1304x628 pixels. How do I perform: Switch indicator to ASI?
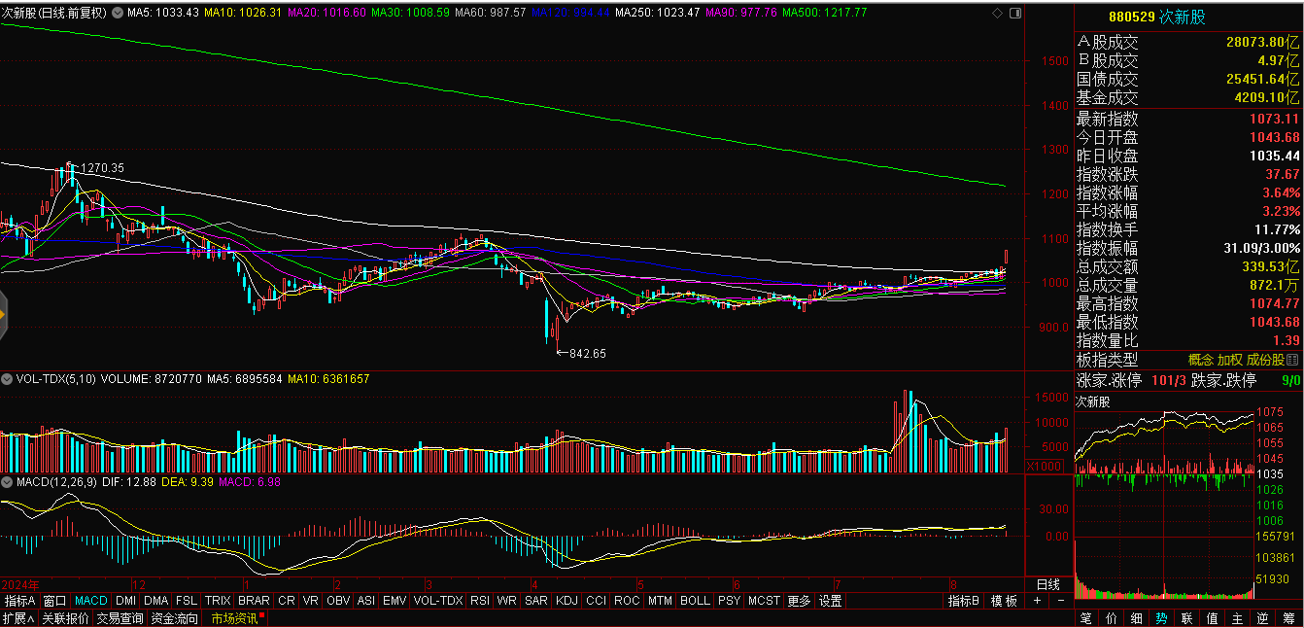click(x=366, y=601)
